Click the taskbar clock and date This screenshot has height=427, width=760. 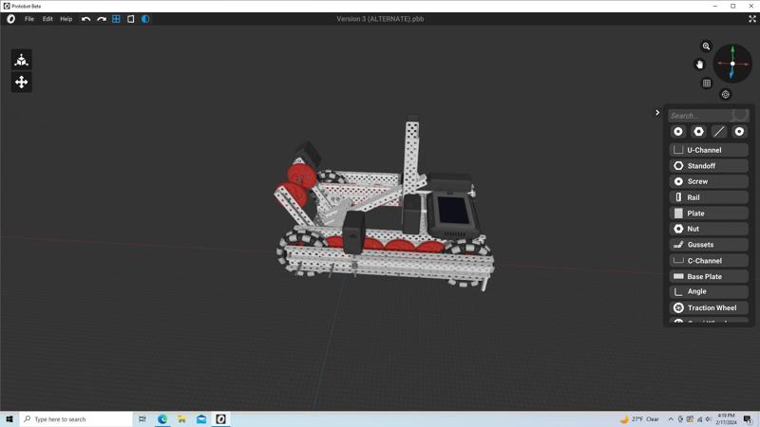[x=726, y=419]
